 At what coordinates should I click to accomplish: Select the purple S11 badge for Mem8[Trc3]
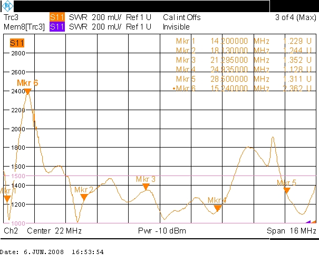click(x=56, y=26)
